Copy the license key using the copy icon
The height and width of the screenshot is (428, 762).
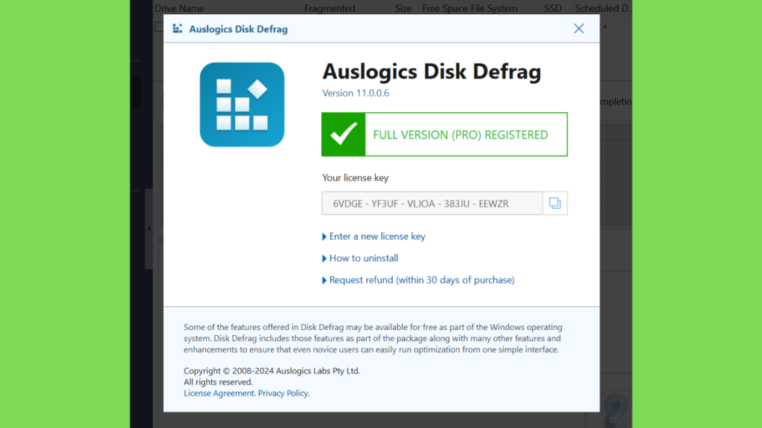click(x=554, y=204)
